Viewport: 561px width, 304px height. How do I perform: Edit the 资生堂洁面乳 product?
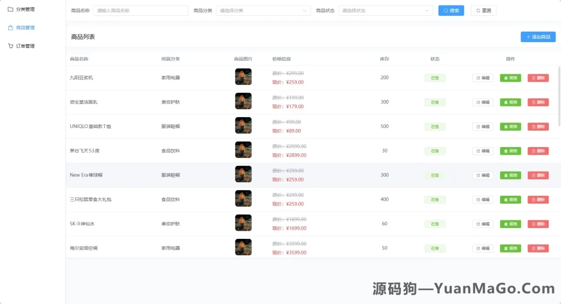coord(483,102)
